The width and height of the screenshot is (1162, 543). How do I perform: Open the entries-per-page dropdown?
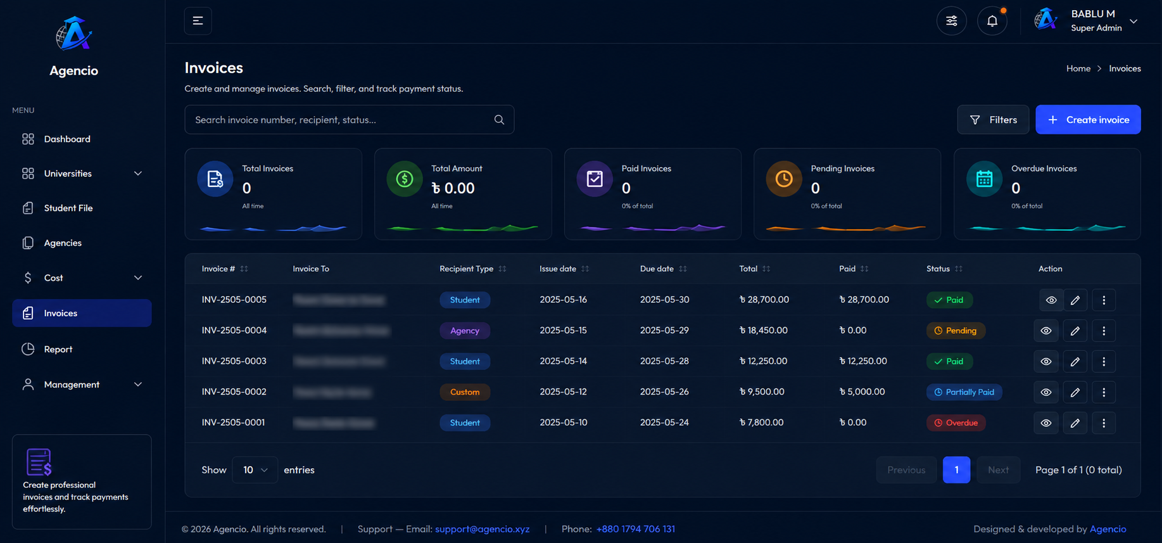tap(255, 470)
